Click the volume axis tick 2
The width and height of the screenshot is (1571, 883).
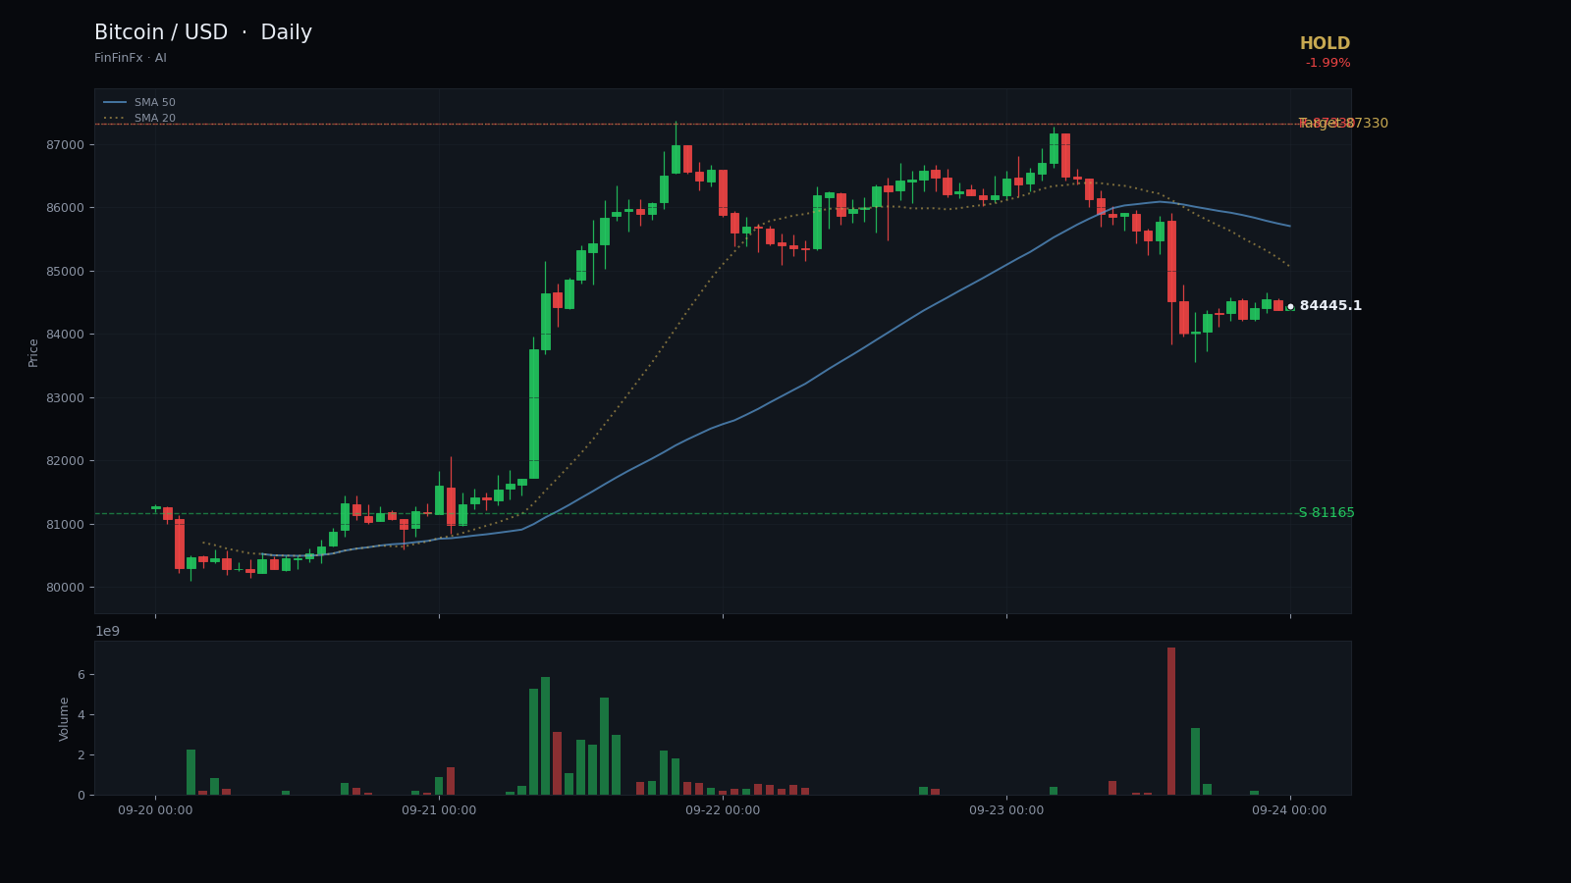point(81,755)
